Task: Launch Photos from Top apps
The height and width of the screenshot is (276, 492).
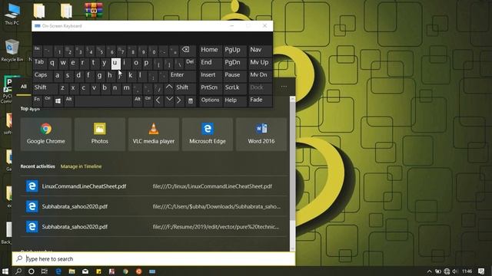Action: coord(100,134)
